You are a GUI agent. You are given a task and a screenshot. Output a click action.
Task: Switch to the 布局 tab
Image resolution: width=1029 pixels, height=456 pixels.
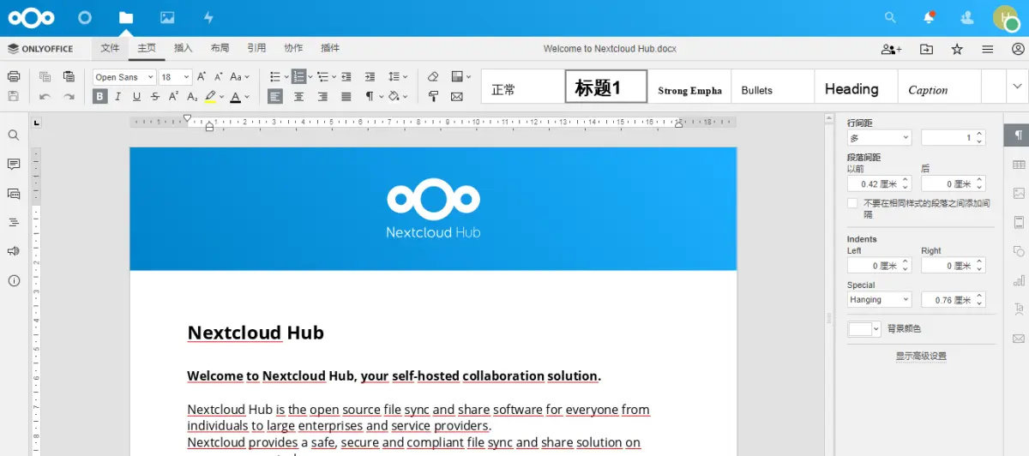[220, 49]
